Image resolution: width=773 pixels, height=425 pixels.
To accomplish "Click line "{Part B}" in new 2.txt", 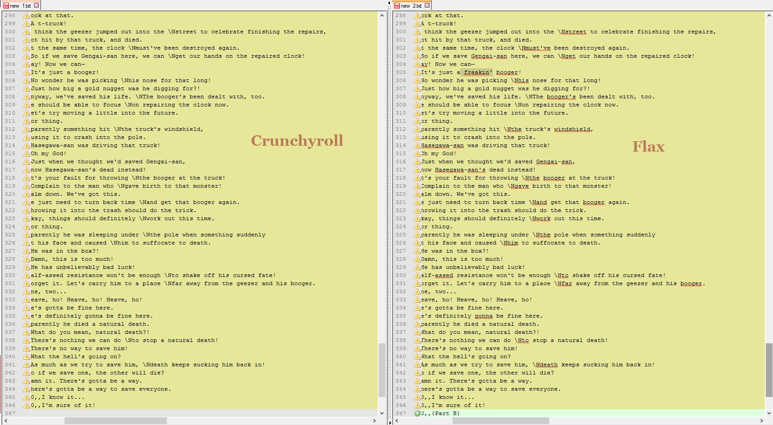I will click(445, 413).
